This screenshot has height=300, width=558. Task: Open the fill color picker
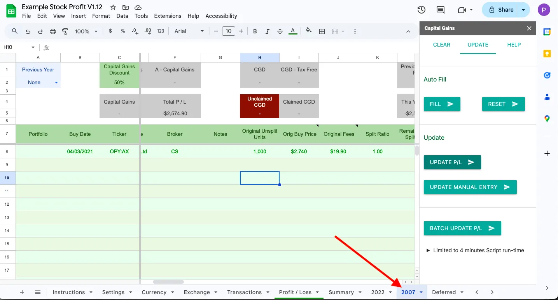pyautogui.click(x=309, y=31)
